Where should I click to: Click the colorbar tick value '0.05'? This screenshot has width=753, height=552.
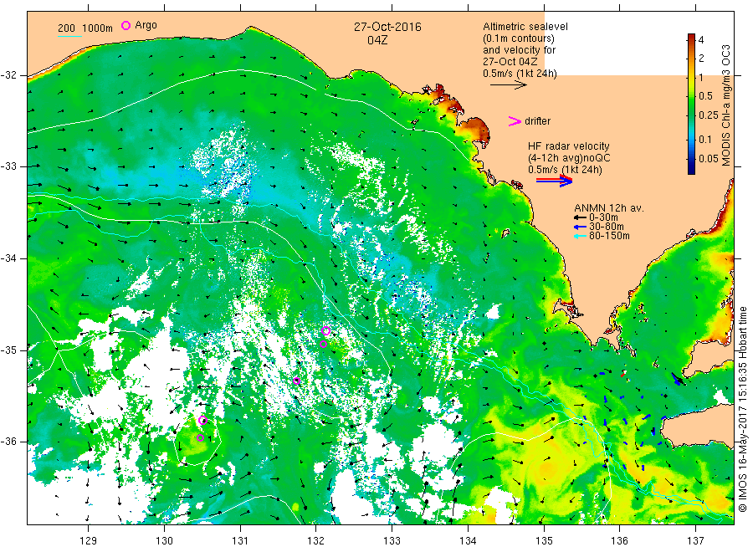pos(709,158)
